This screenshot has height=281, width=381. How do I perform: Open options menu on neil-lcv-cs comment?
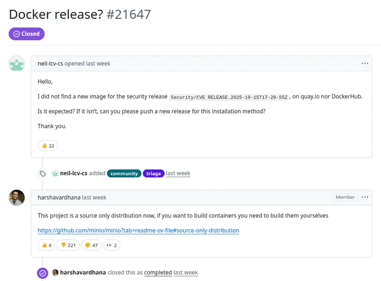tap(365, 63)
